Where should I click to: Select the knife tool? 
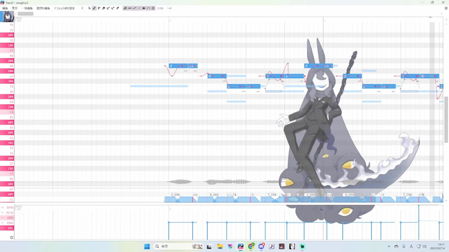pos(118,8)
